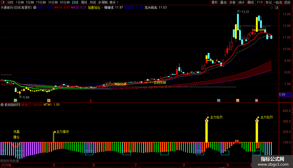Click the second 主力拉升 signal label
This screenshot has width=293, height=168.
pyautogui.click(x=267, y=117)
